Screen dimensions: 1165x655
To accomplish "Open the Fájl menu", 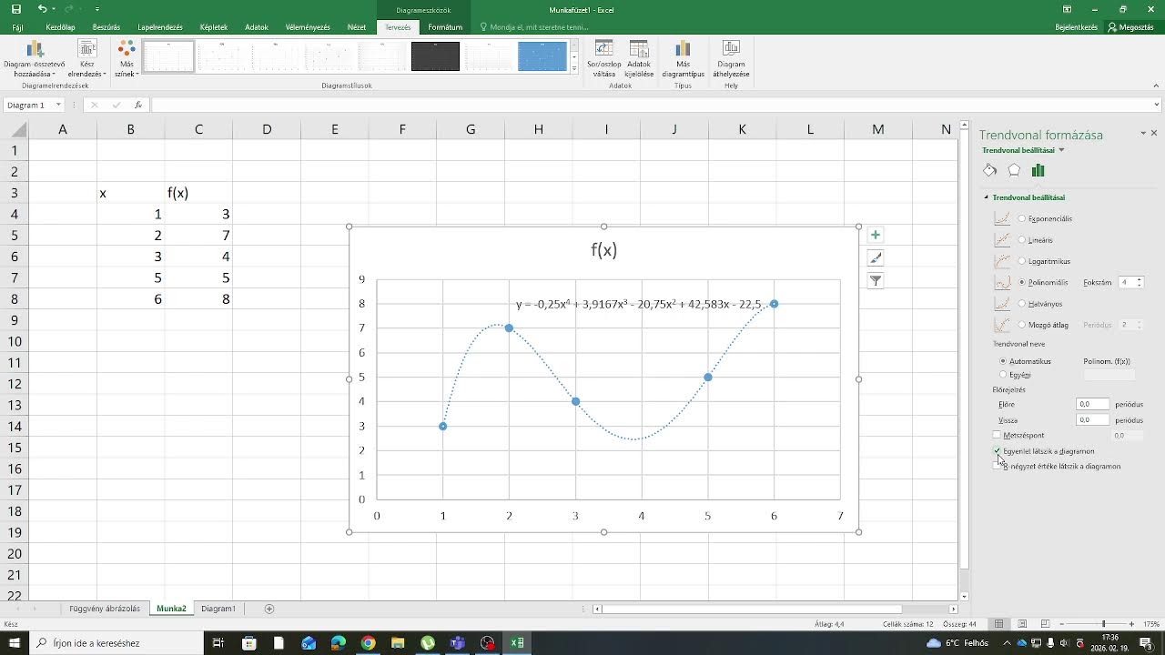I will (x=17, y=27).
